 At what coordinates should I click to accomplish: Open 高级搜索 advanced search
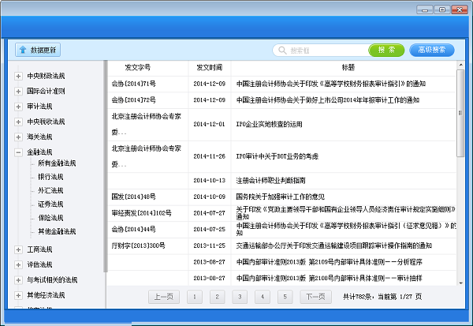(432, 51)
